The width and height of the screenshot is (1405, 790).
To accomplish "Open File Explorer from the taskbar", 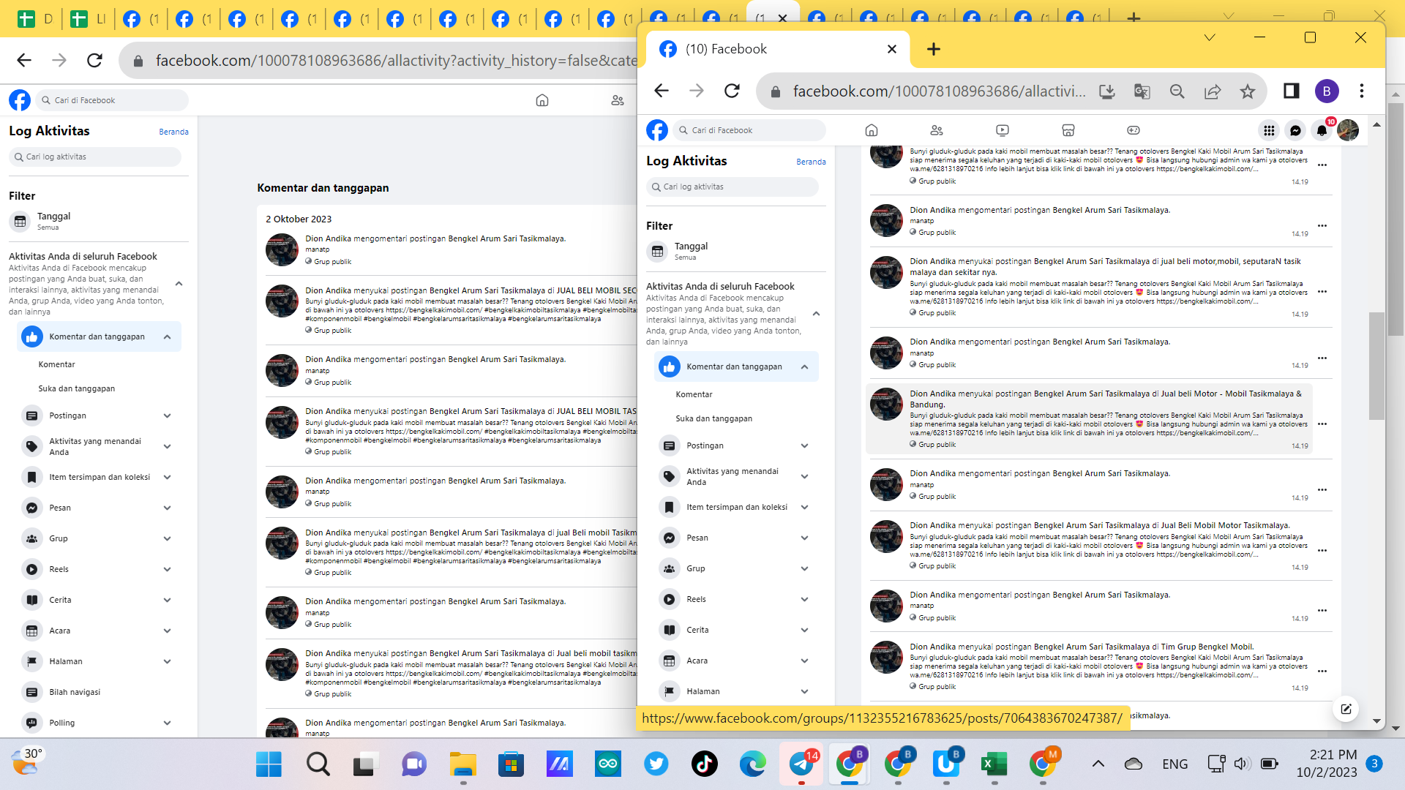I will 462,764.
